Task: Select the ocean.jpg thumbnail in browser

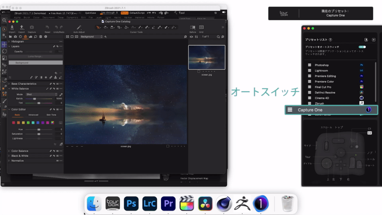Action: tap(207, 57)
